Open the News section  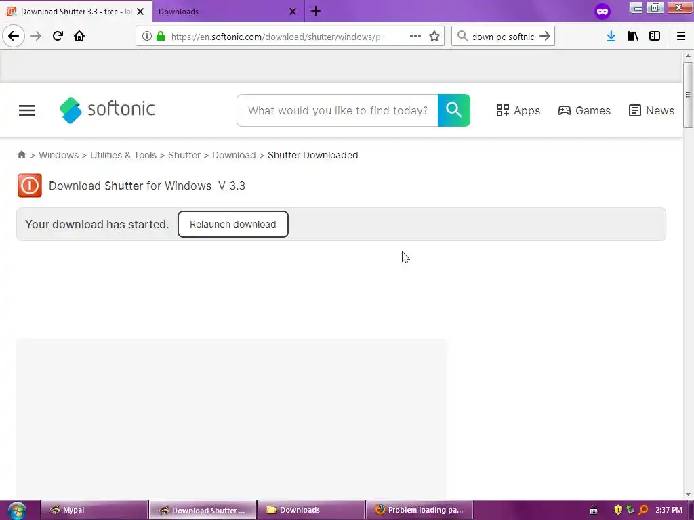tap(651, 110)
